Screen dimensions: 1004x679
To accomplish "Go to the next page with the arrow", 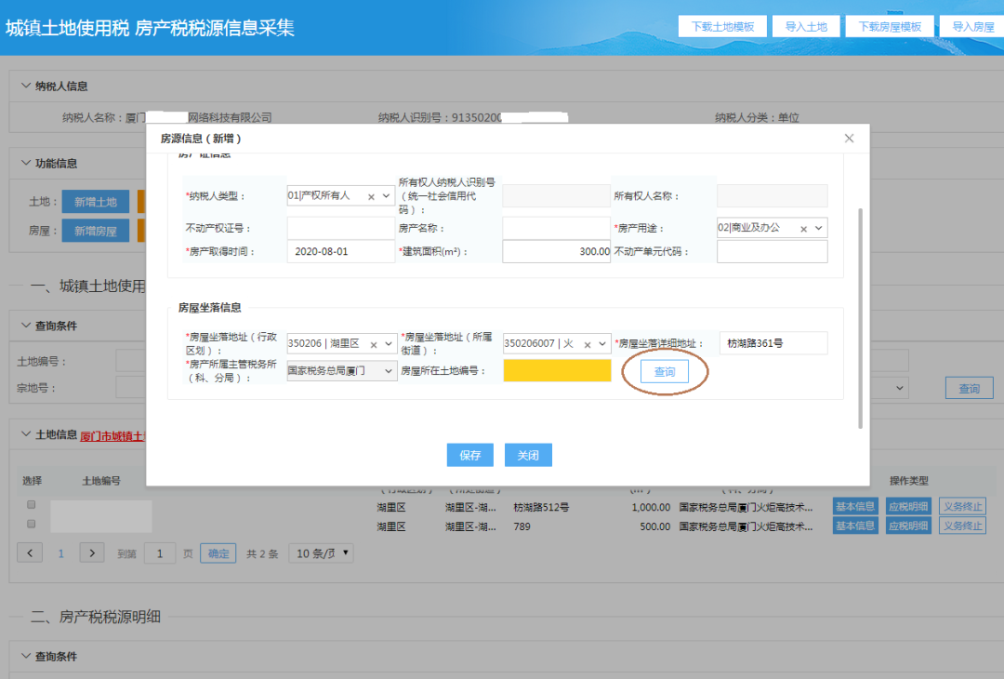I will [91, 553].
